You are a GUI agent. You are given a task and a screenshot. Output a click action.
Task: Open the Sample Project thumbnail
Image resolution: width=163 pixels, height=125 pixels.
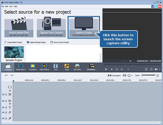click(14, 53)
